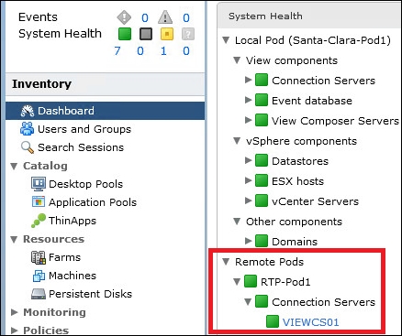Open the Users and Groups icon

pos(28,129)
